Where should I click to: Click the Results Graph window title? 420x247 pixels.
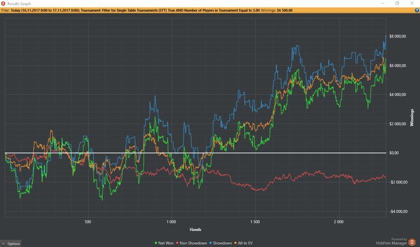click(x=19, y=4)
